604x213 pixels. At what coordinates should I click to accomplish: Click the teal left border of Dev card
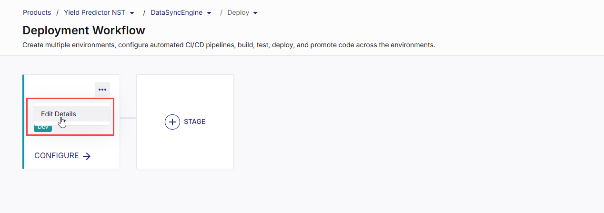coord(23,143)
